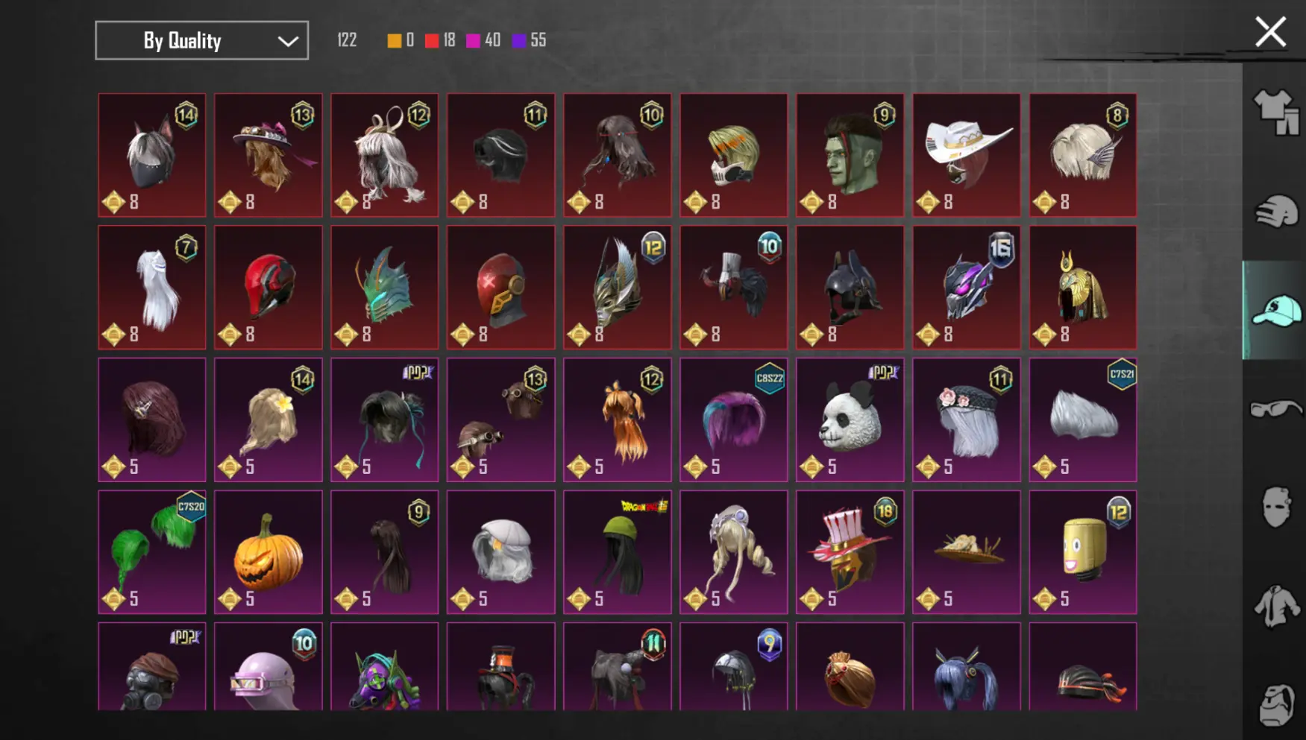Select the yellow cylinder head level 12

tap(1083, 552)
